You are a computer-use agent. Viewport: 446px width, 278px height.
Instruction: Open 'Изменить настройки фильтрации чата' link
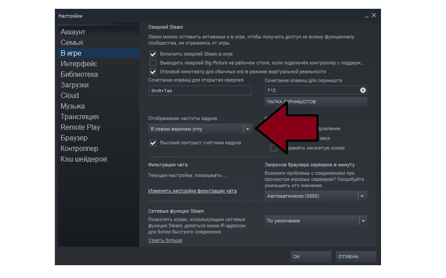click(192, 191)
